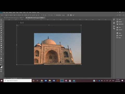Toggle the reference point checkbox
The height and width of the screenshot is (94, 125).
point(6,15)
